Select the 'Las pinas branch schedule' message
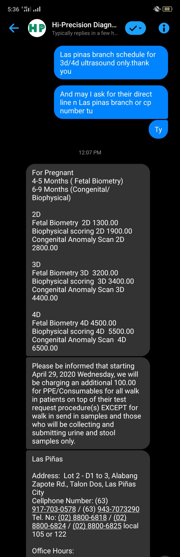 click(111, 63)
